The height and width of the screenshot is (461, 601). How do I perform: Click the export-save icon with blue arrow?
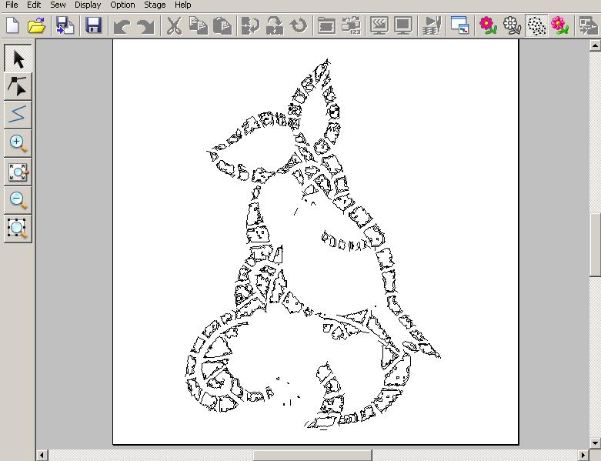[65, 26]
